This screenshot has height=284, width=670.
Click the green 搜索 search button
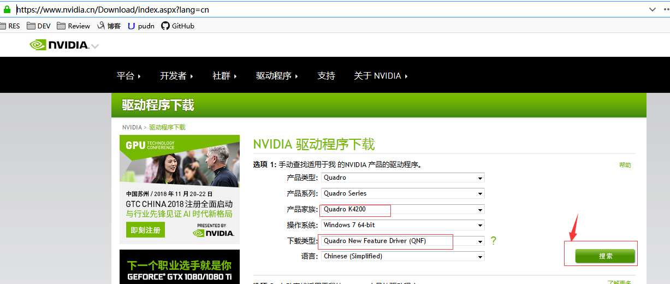tap(605, 256)
